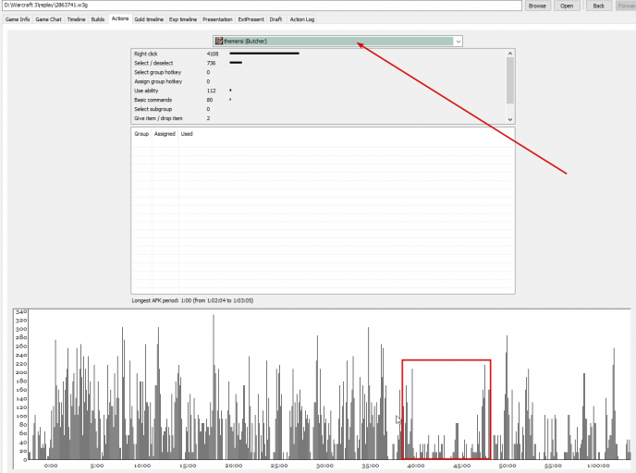Click the Butcher hero icon in player dropdown
Screen dimensions: 636x473
tap(219, 41)
